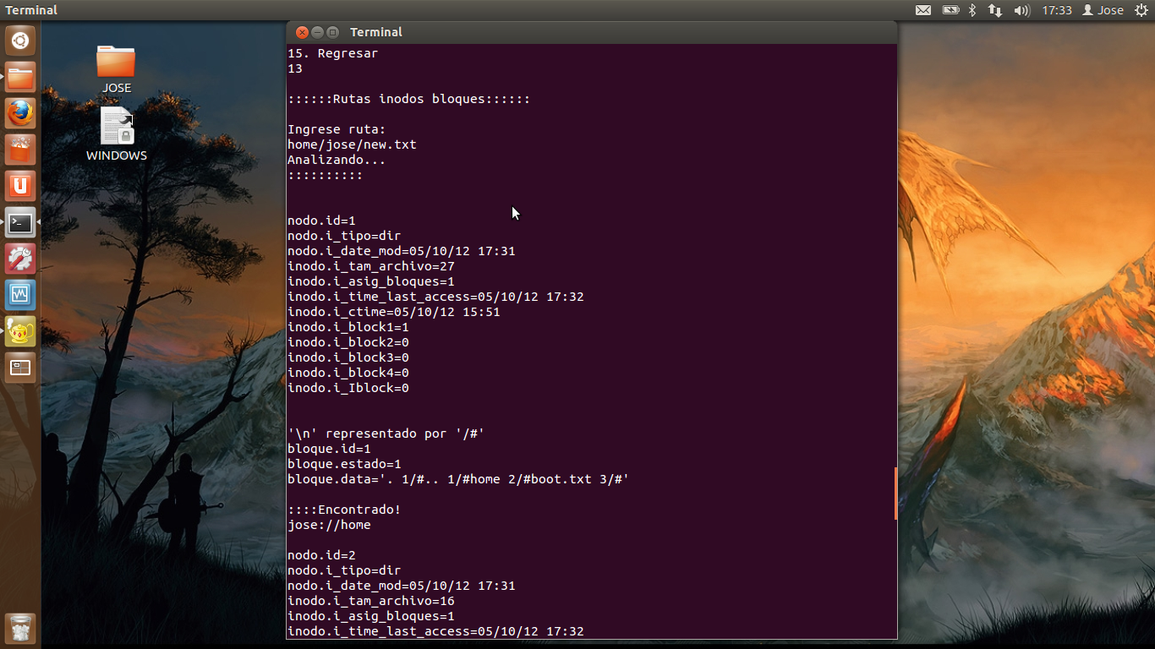1155x649 pixels.
Task: Launch System Monitor
Action: click(20, 295)
